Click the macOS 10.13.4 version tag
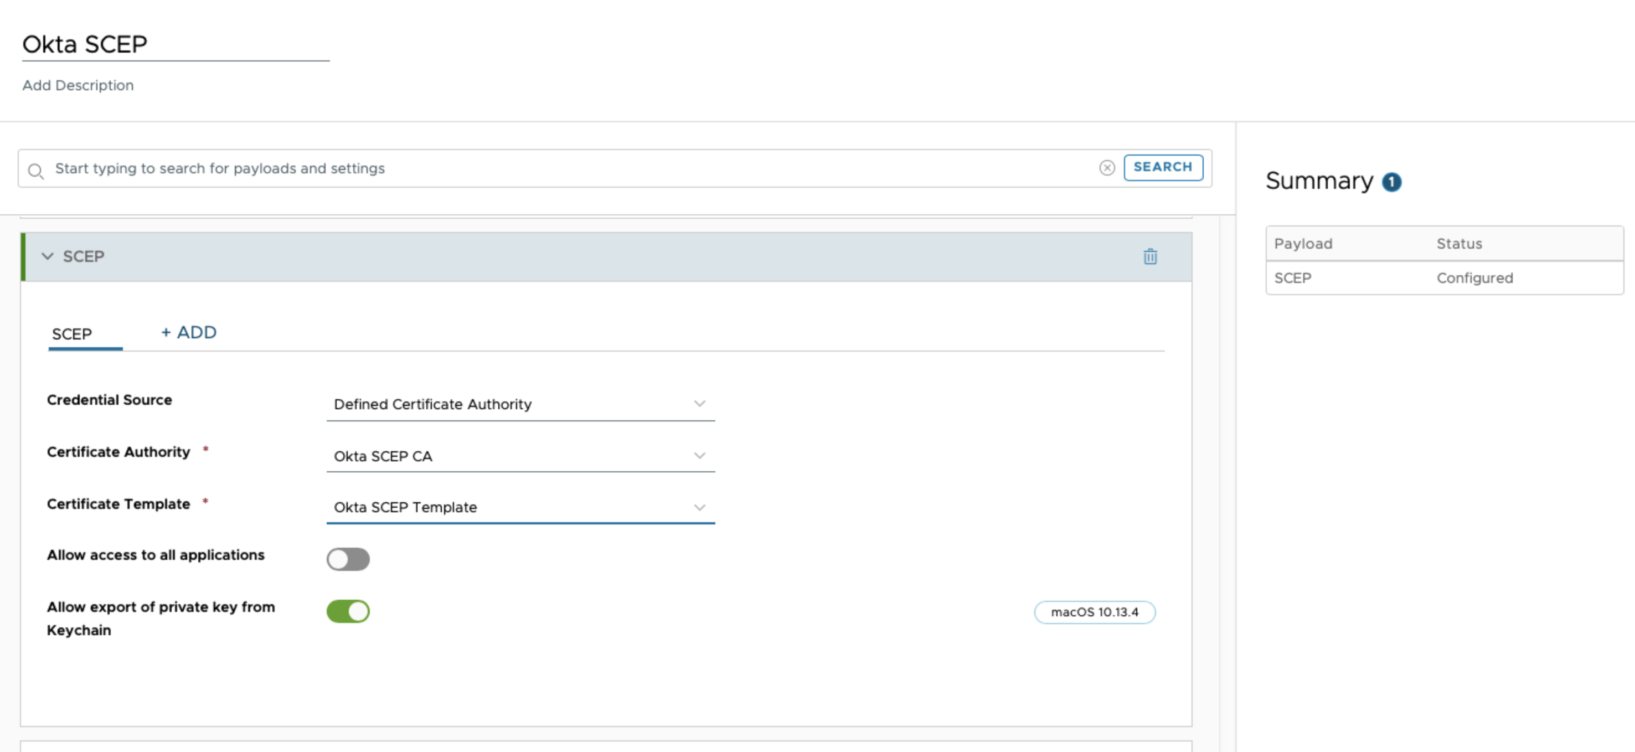This screenshot has width=1635, height=752. 1095,612
